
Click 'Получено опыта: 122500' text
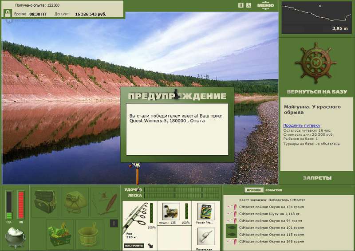point(37,5)
